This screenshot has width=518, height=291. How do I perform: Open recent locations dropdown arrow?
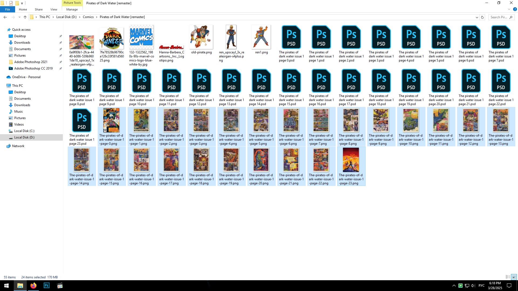[x=19, y=17]
